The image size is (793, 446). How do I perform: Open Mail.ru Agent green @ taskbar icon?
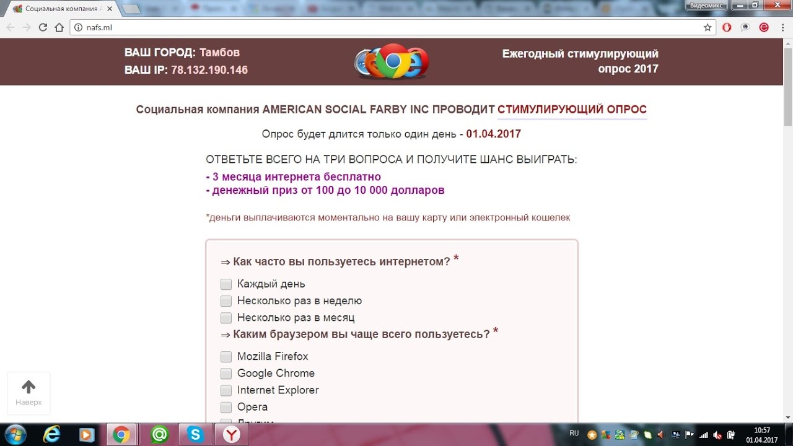point(159,435)
